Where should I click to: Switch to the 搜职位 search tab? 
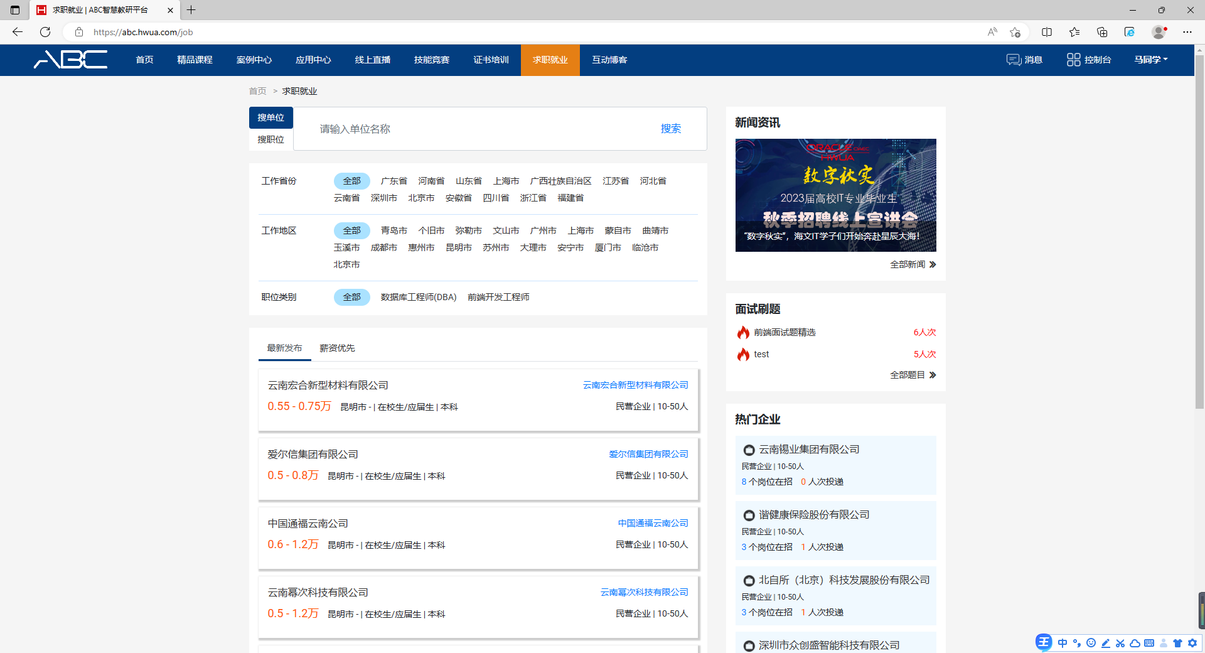click(270, 139)
